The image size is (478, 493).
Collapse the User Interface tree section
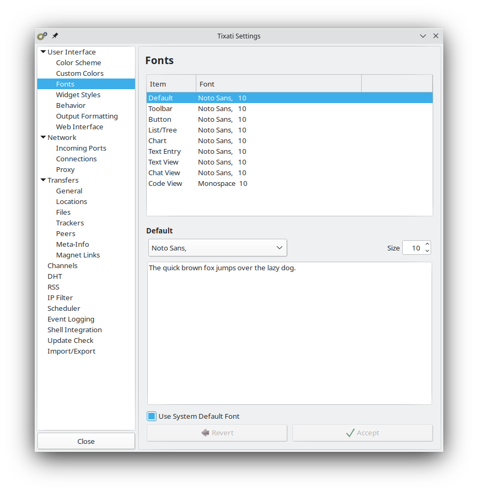[43, 52]
